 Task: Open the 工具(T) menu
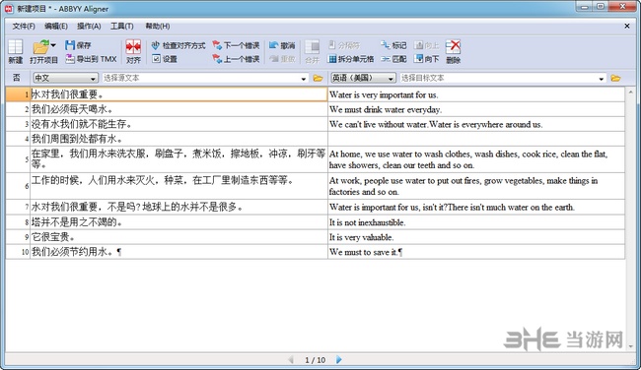tap(122, 27)
